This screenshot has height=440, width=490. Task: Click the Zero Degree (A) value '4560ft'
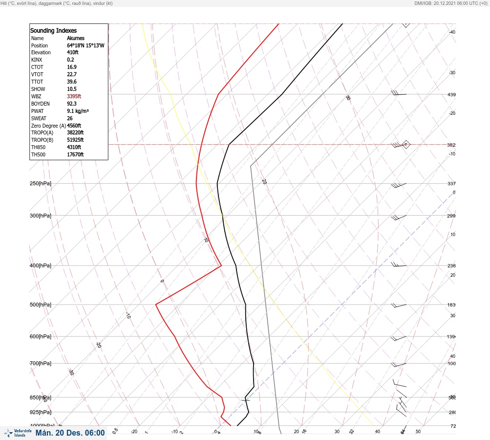(74, 126)
